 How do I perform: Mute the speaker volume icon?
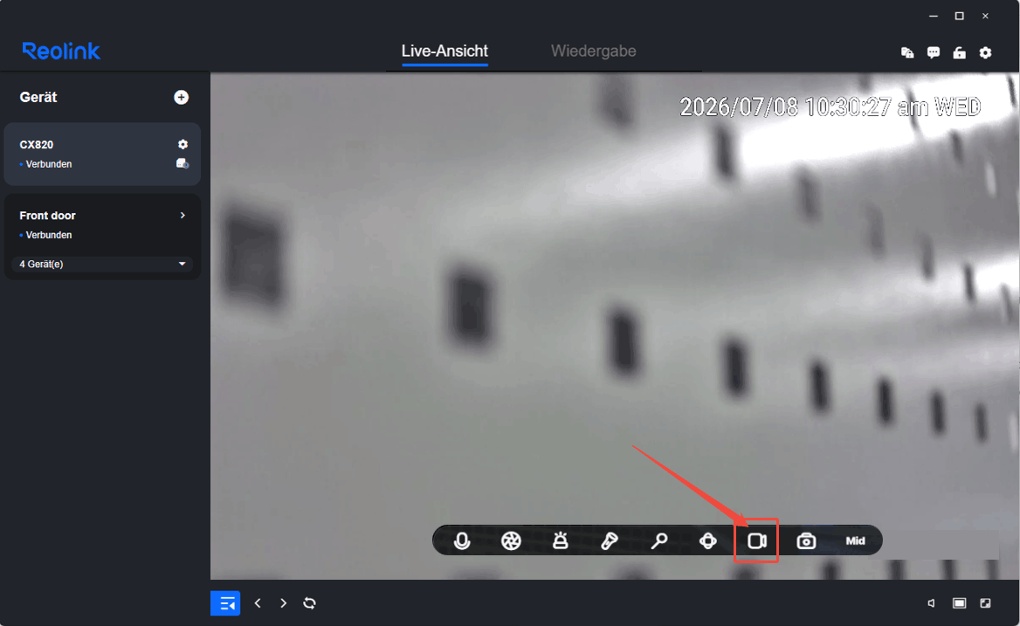932,603
